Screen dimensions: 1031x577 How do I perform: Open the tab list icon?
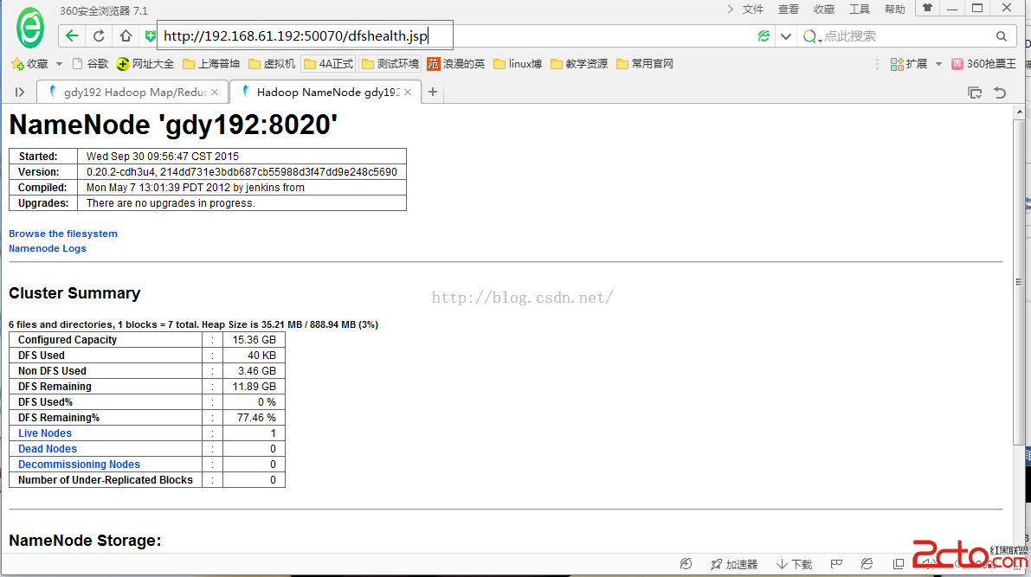coord(975,93)
